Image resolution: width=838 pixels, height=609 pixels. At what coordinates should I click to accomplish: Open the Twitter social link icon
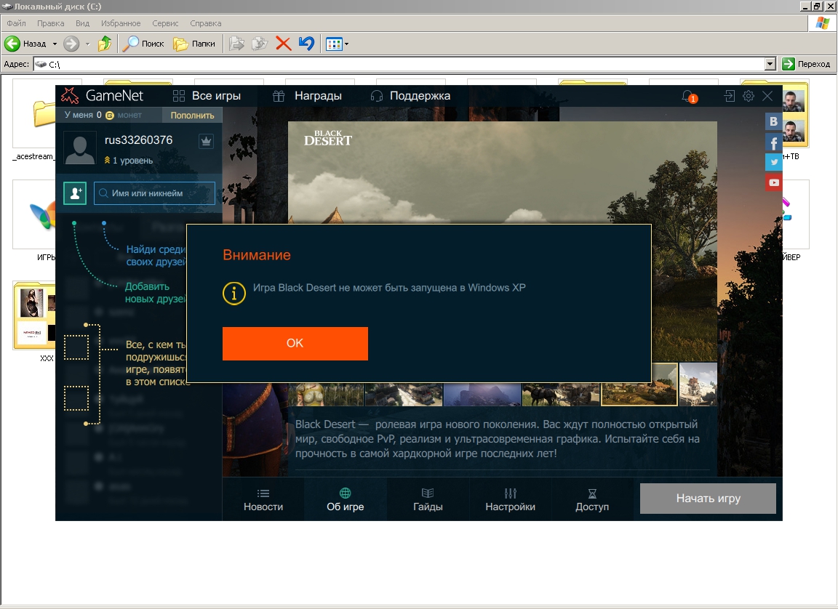click(x=773, y=162)
